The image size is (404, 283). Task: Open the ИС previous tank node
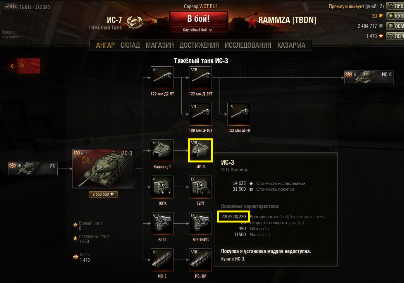[33, 169]
